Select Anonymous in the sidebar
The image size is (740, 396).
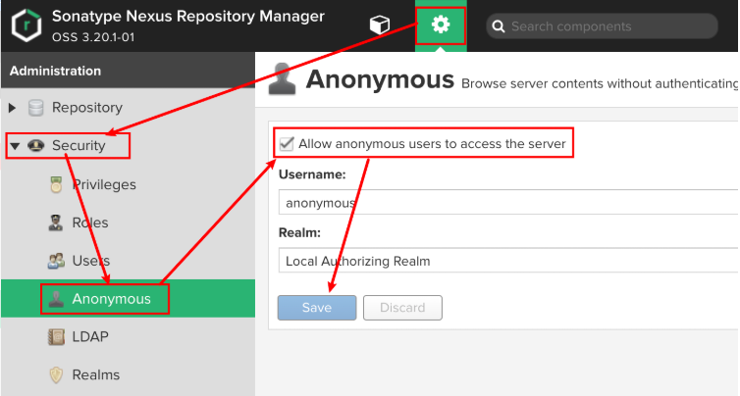click(111, 299)
